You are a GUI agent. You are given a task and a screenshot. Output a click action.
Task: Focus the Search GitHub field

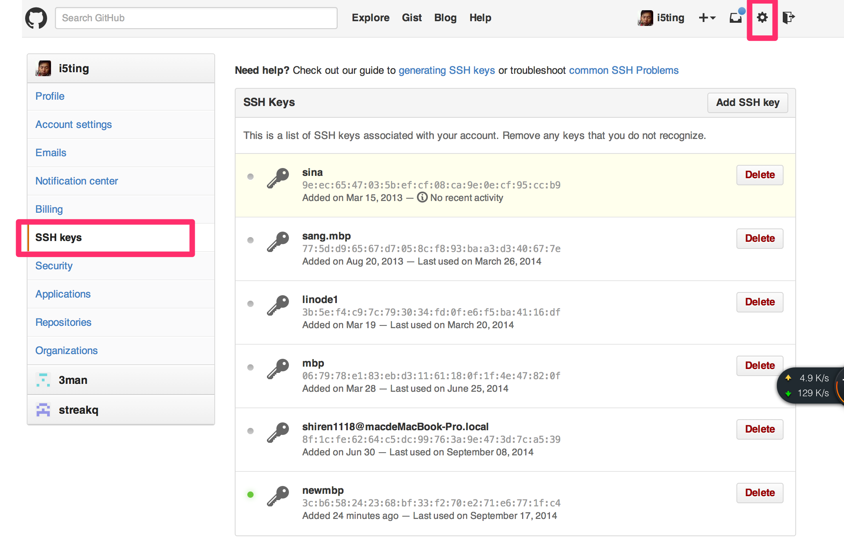point(196,18)
